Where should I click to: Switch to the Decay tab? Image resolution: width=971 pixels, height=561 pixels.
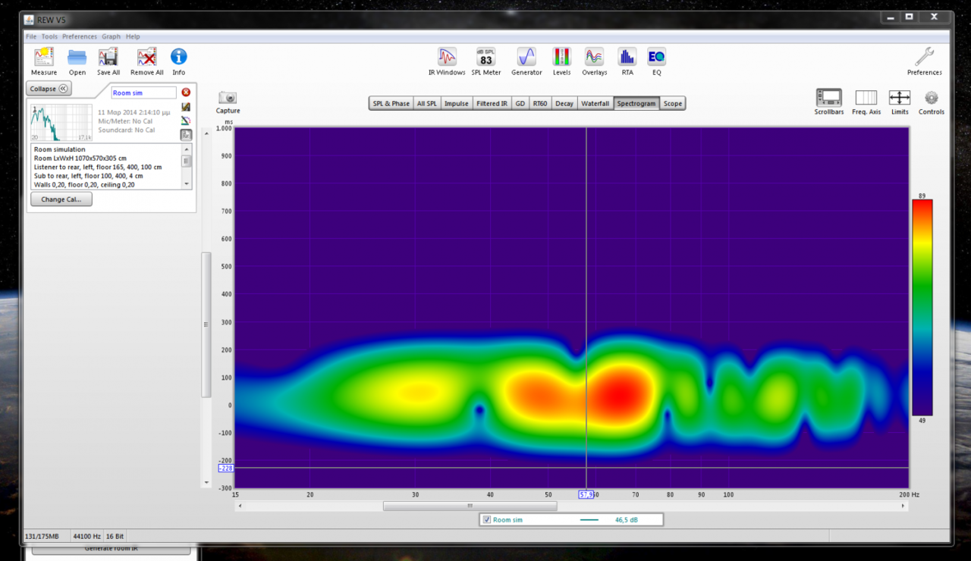(564, 104)
